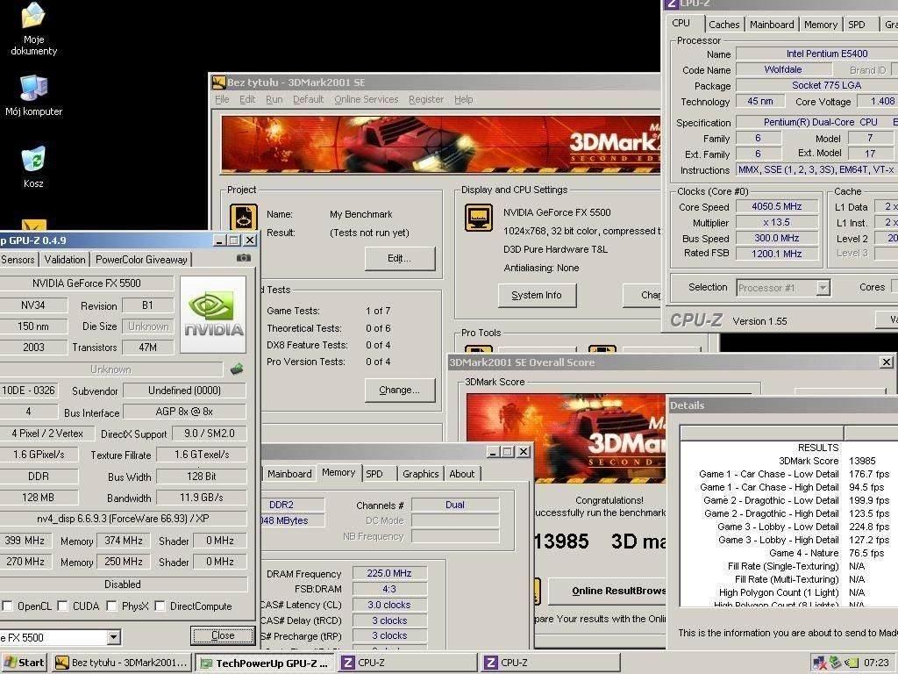Click taskbar clock showing 07:23
The image size is (898, 674).
tap(876, 663)
